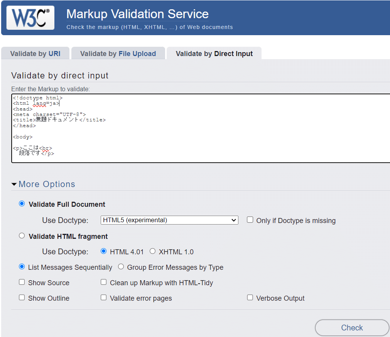The height and width of the screenshot is (337, 390).
Task: Click the "Validate by direct input" heading
Action: [60, 75]
